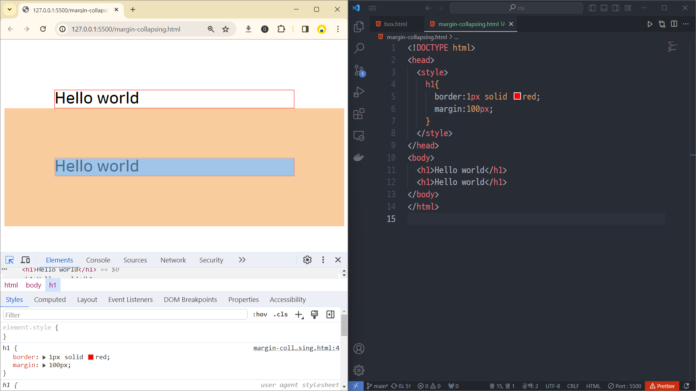Screen dimensions: 696x391
Task: Split the VS Code editor right
Action: coord(674,24)
